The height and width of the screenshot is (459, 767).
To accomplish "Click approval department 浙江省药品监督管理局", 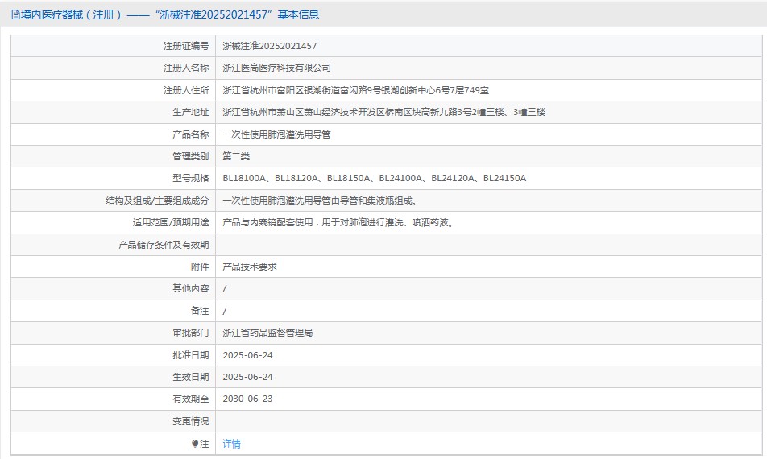I will point(267,333).
